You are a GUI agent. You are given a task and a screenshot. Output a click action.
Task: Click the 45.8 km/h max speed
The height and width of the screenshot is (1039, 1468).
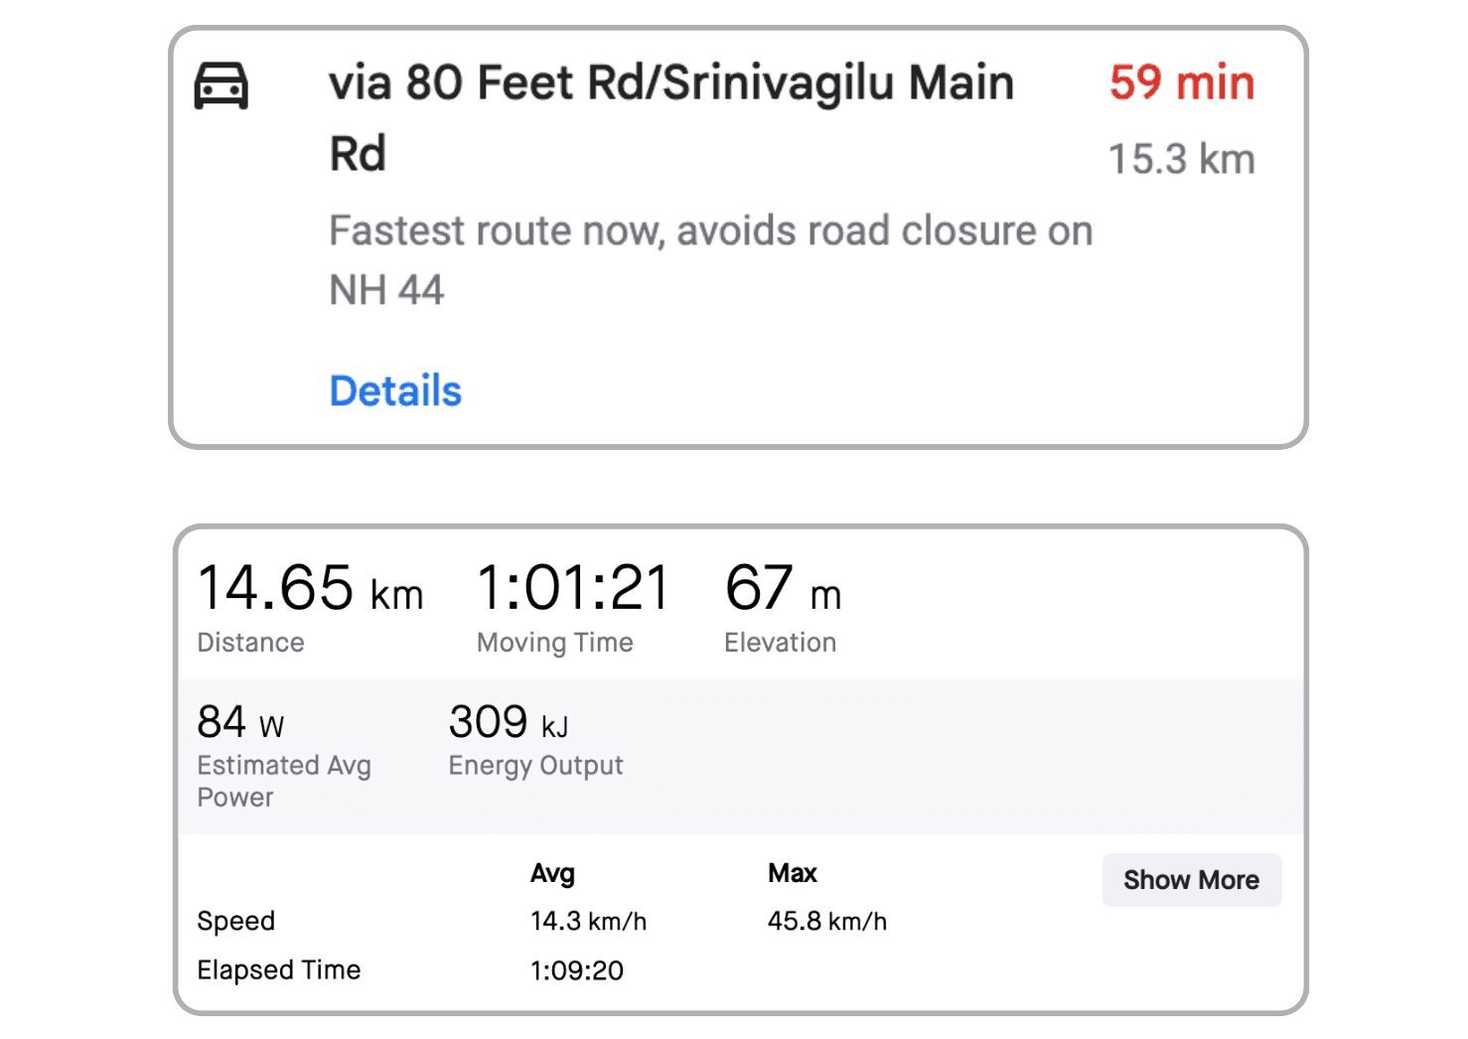click(826, 922)
